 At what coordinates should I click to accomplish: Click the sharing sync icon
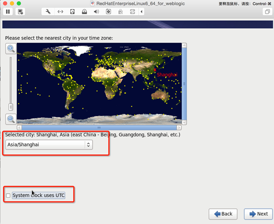132,12
